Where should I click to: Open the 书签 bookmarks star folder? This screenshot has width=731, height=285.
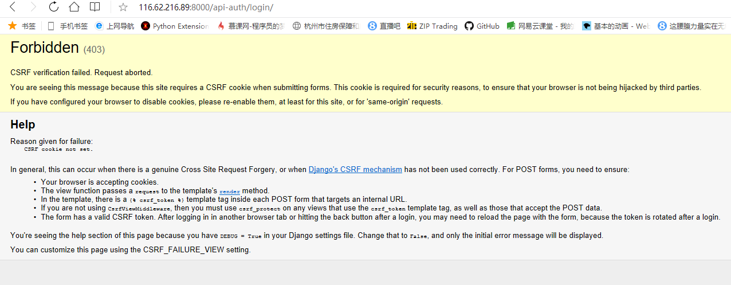(x=22, y=26)
